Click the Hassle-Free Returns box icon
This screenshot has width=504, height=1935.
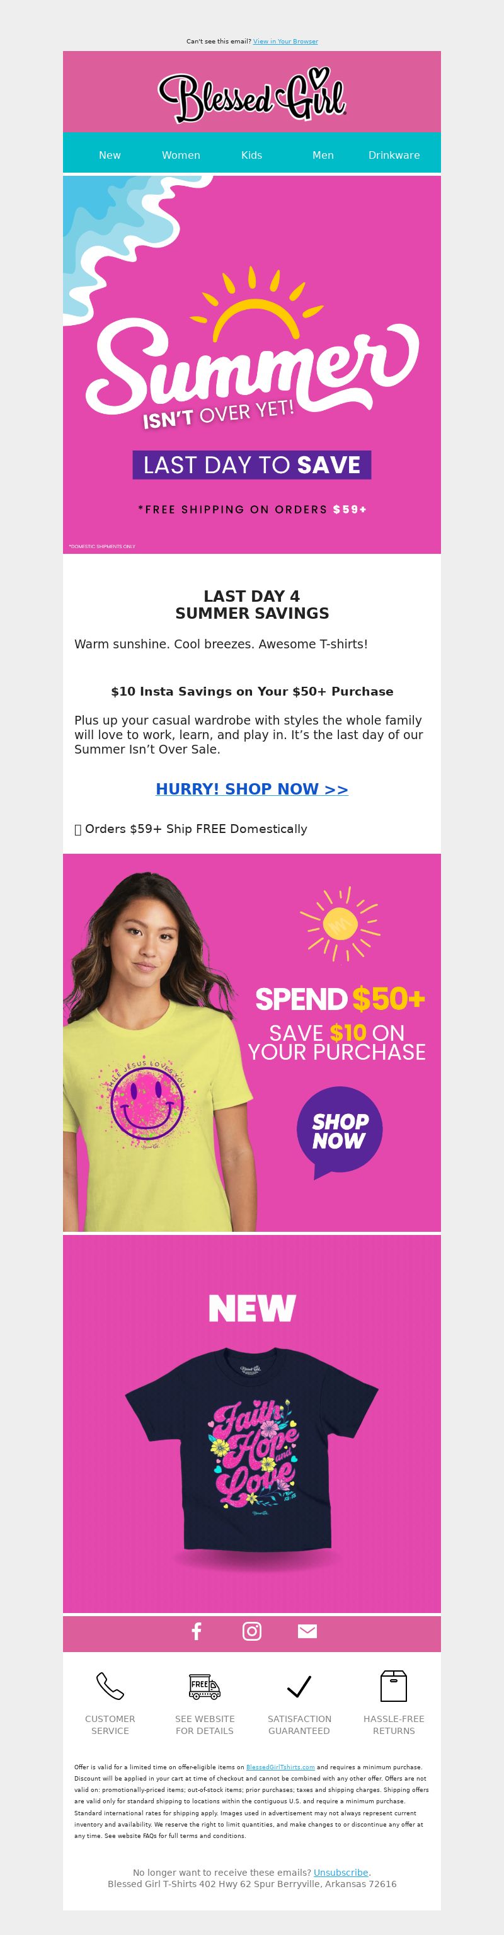tap(394, 1686)
